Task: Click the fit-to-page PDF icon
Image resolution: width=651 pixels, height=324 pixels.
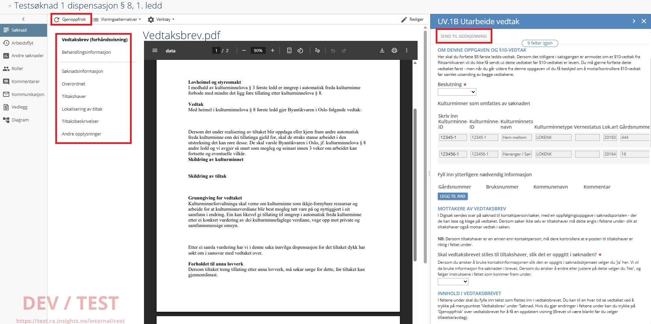Action: [x=289, y=50]
